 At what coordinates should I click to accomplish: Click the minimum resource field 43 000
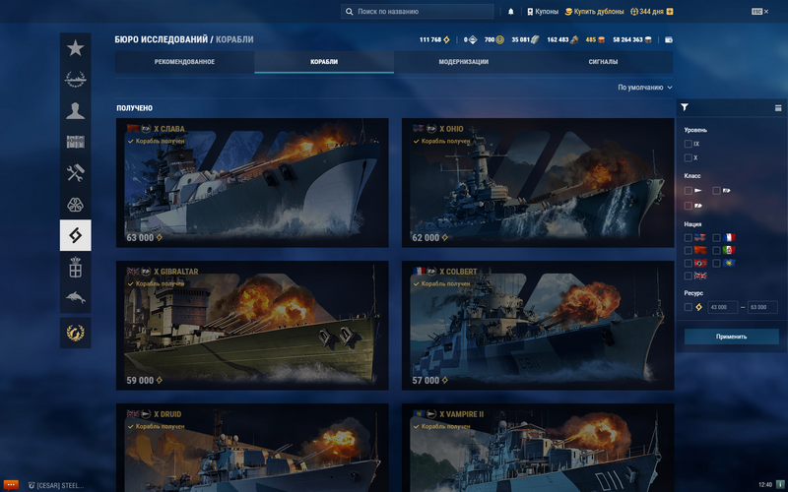click(722, 307)
